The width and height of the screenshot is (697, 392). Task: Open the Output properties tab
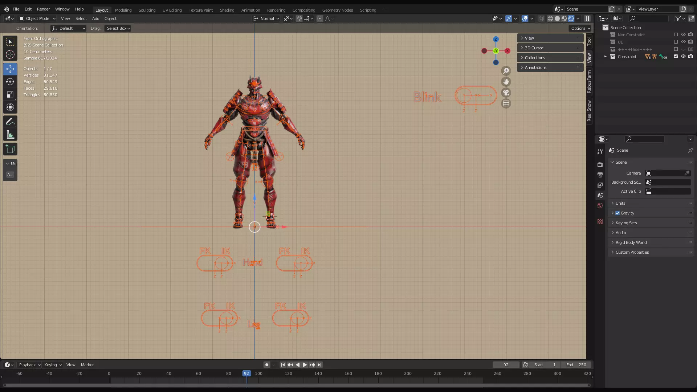tap(600, 175)
